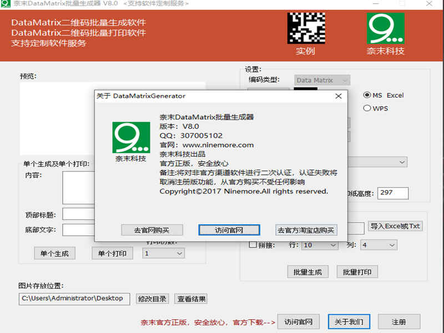
Task: Click 导入Excel或Txt button
Action: point(395,226)
